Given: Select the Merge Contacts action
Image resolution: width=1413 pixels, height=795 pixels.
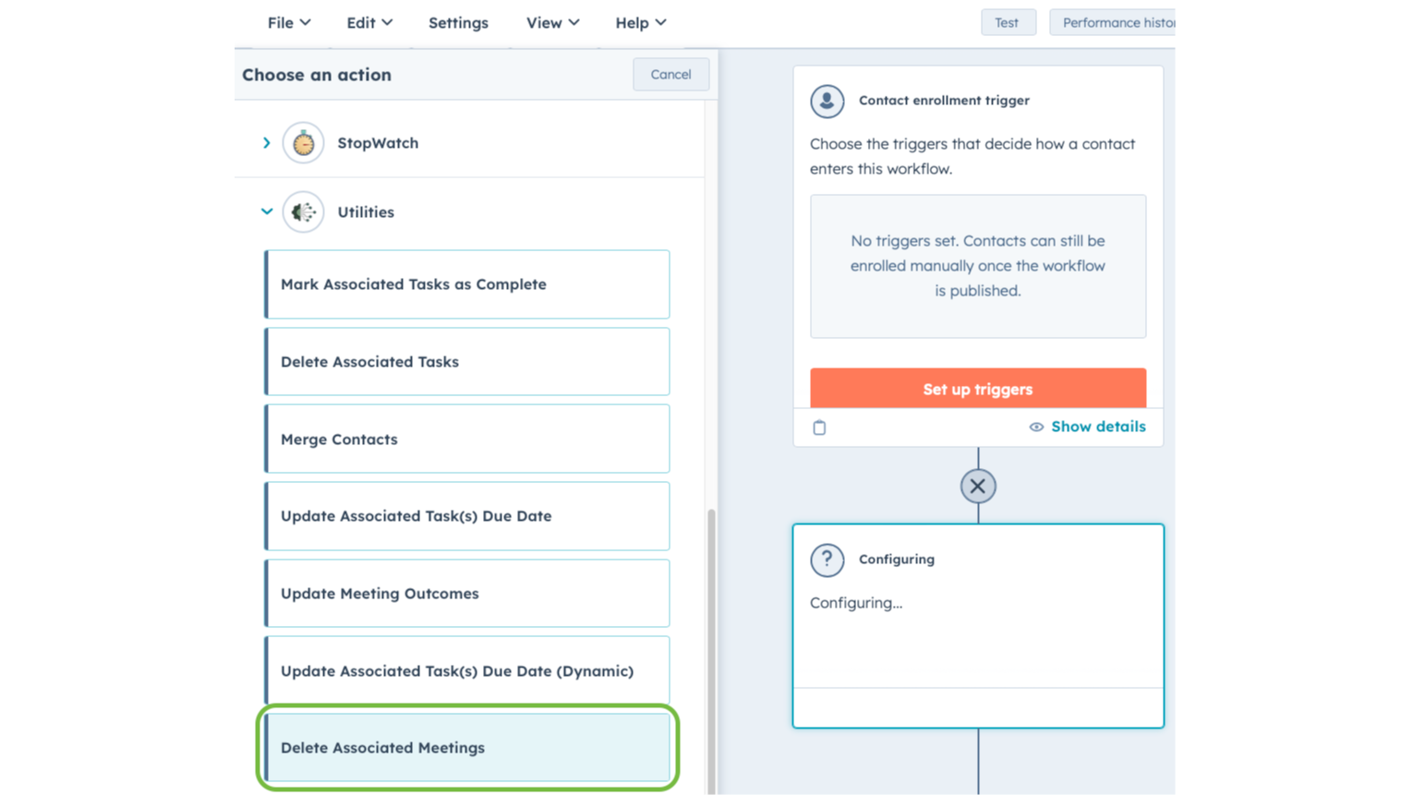Looking at the screenshot, I should (466, 439).
